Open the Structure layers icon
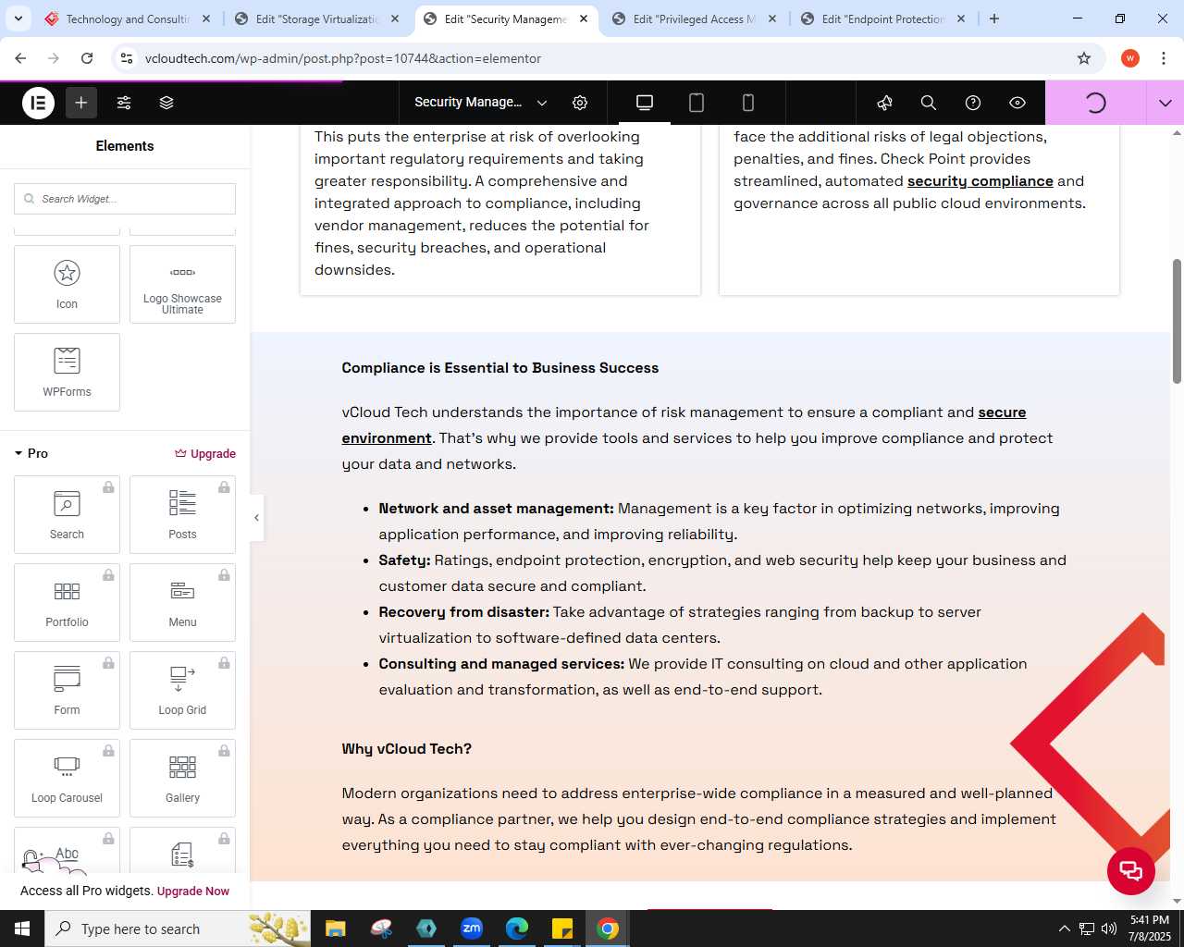 [x=166, y=103]
